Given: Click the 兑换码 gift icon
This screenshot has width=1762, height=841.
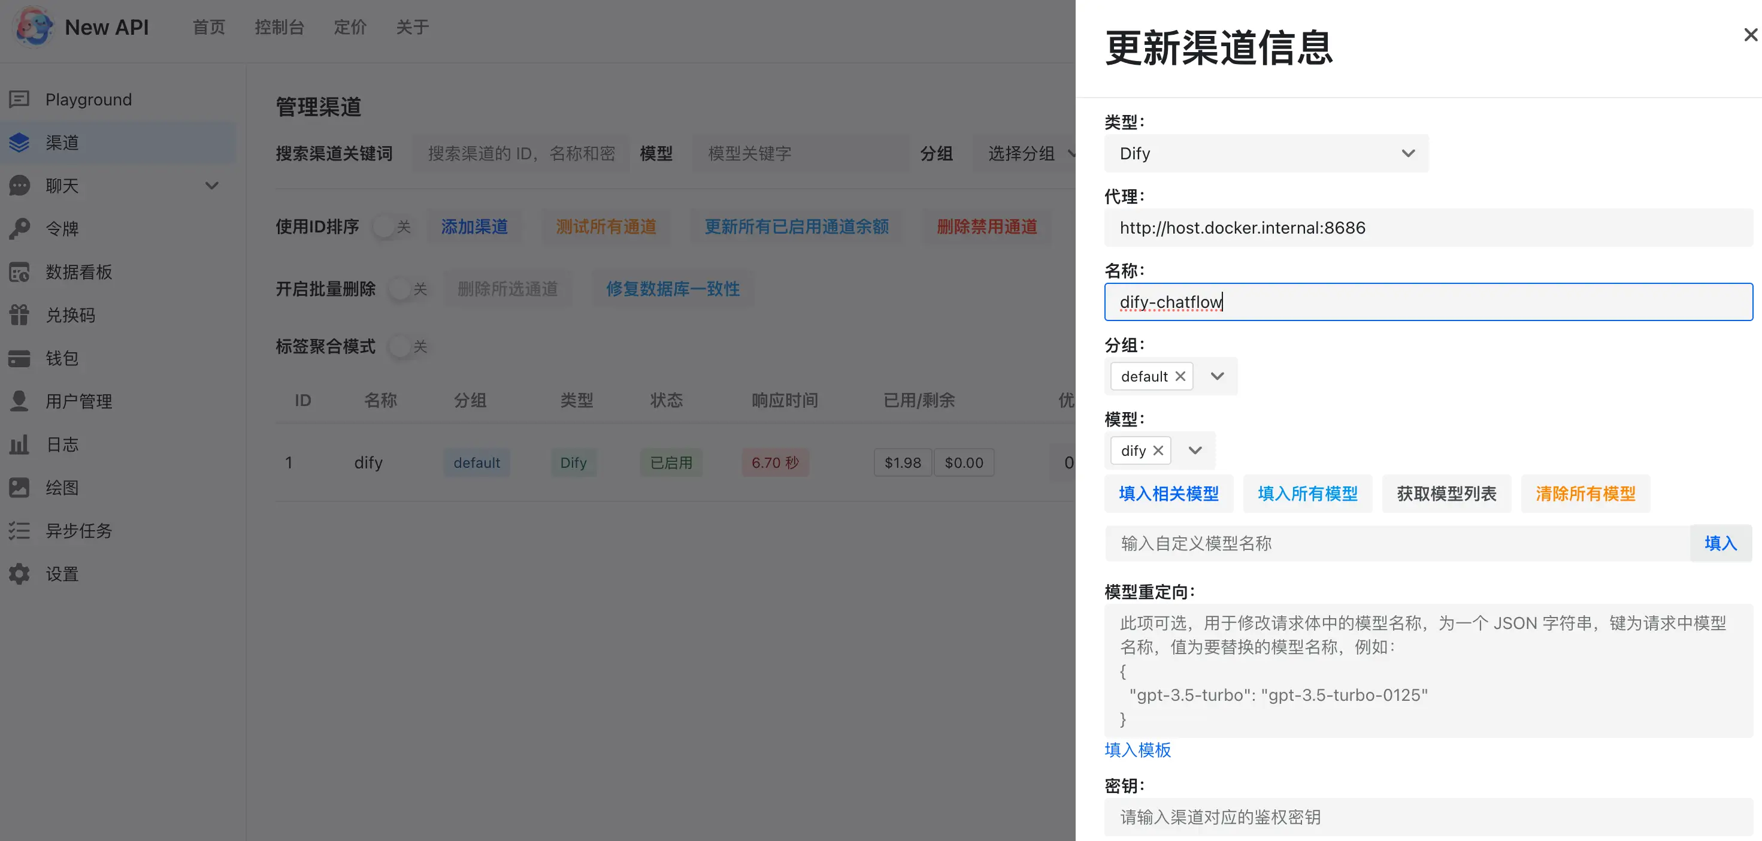Looking at the screenshot, I should click(x=19, y=315).
